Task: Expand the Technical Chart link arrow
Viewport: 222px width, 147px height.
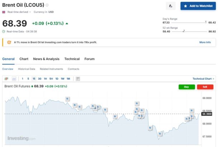Action: pyautogui.click(x=213, y=78)
